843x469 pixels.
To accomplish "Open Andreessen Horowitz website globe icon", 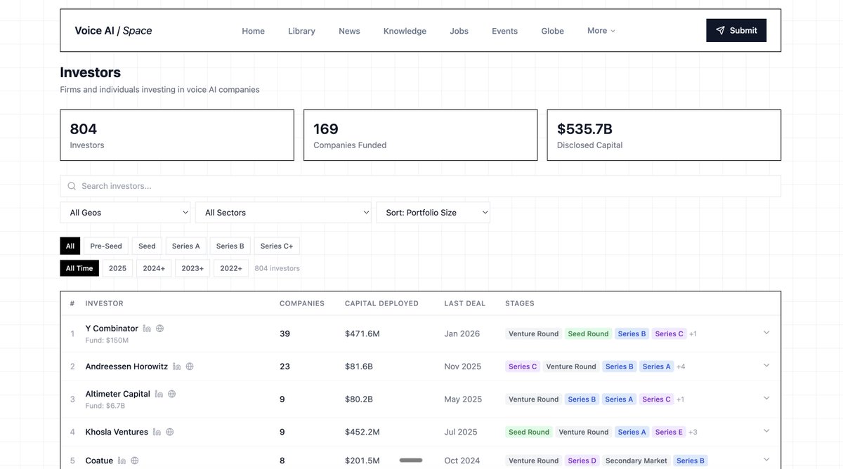I will [189, 366].
